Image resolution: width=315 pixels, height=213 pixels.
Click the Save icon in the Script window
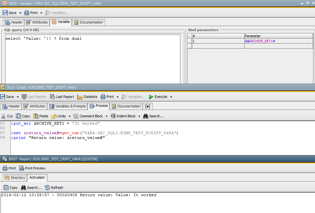click(3, 97)
